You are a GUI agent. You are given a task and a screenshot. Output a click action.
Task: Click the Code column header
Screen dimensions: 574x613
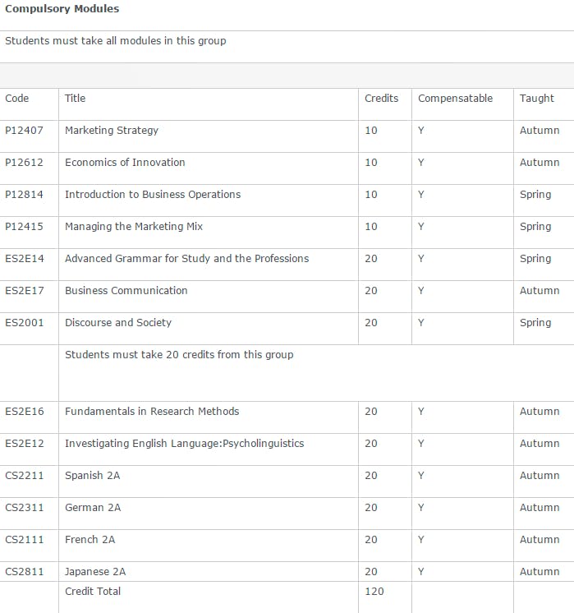(x=17, y=98)
